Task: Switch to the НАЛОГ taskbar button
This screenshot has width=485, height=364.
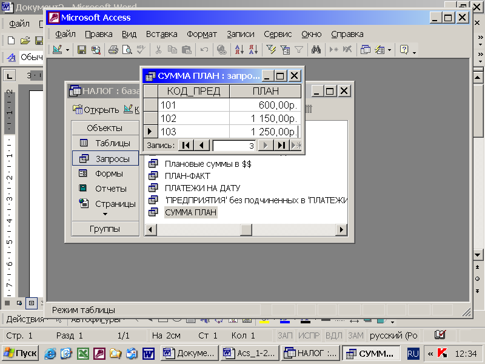Action: pos(311,353)
